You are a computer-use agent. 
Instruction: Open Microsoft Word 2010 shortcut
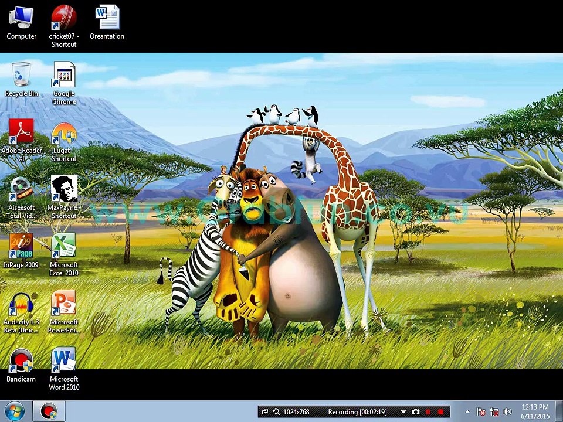(x=64, y=369)
